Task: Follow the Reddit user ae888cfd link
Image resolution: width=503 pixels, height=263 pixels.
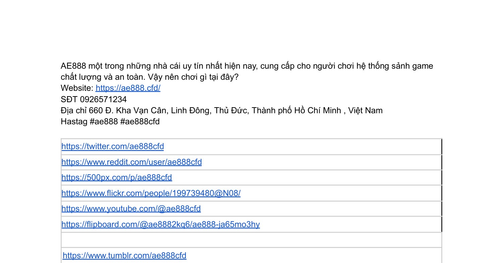Action: (x=131, y=162)
